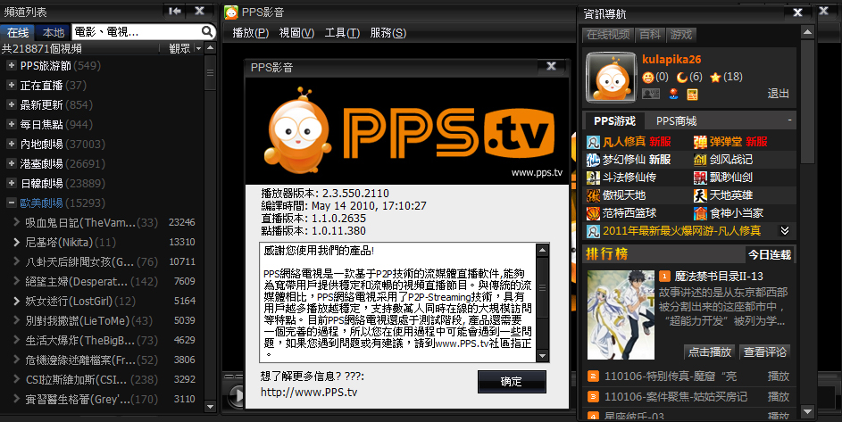The height and width of the screenshot is (422, 842).
Task: Click down arrow of about-dialog text scrollbar
Action: [542, 356]
